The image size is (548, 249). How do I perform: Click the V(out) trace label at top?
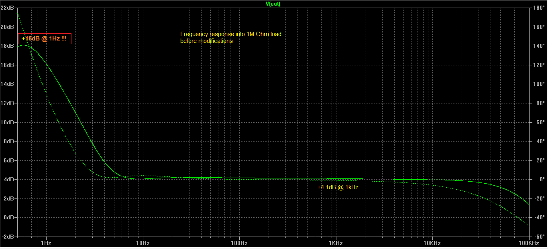(x=273, y=4)
